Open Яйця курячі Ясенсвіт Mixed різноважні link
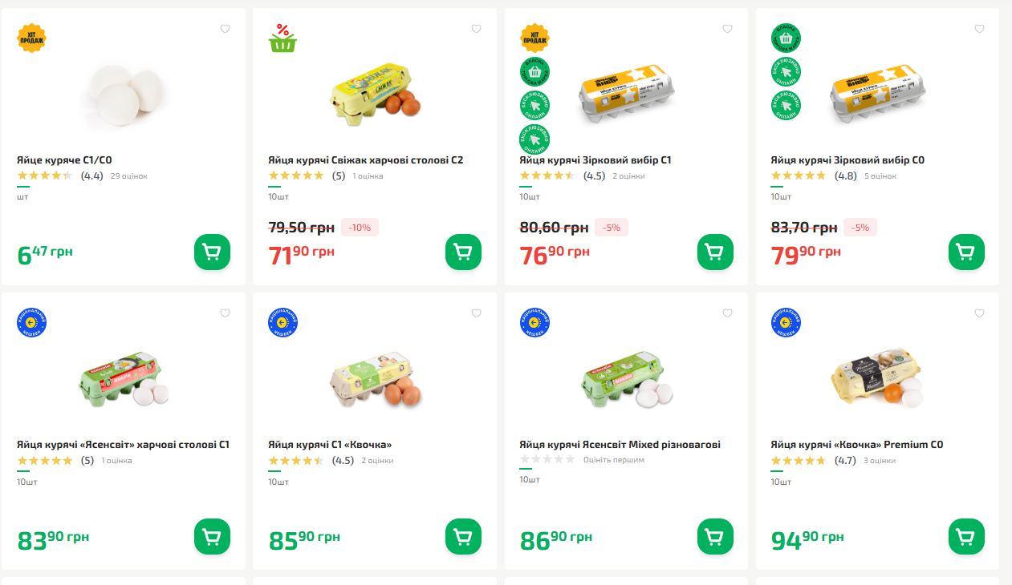 pyautogui.click(x=620, y=445)
